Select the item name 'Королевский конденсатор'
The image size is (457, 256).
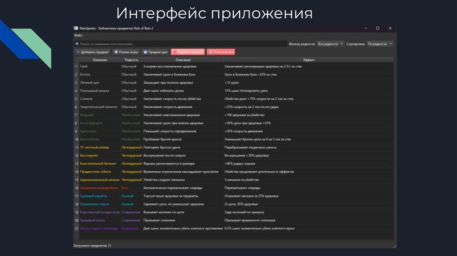pos(100,212)
